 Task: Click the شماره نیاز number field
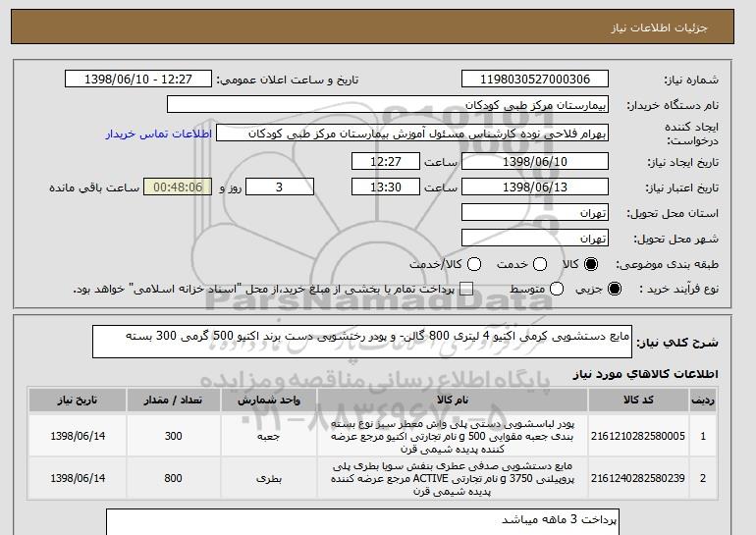coord(535,80)
